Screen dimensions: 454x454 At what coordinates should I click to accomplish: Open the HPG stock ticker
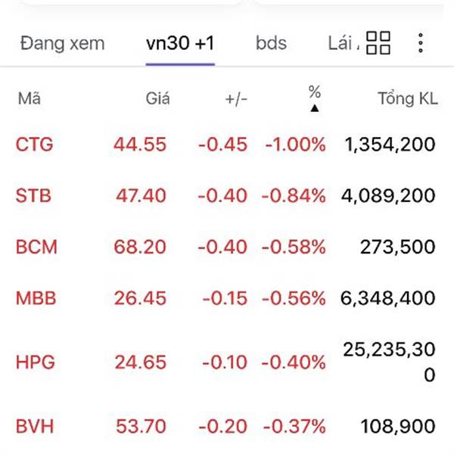coord(36,362)
